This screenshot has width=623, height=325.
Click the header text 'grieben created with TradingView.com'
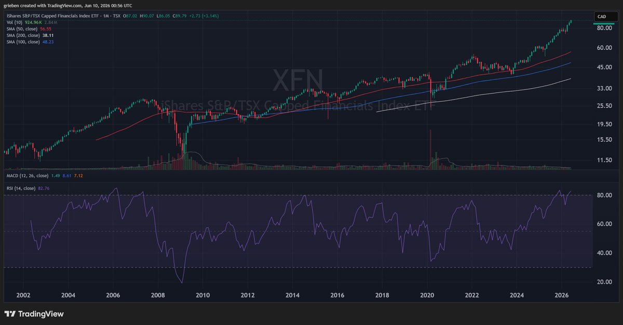(x=42, y=5)
